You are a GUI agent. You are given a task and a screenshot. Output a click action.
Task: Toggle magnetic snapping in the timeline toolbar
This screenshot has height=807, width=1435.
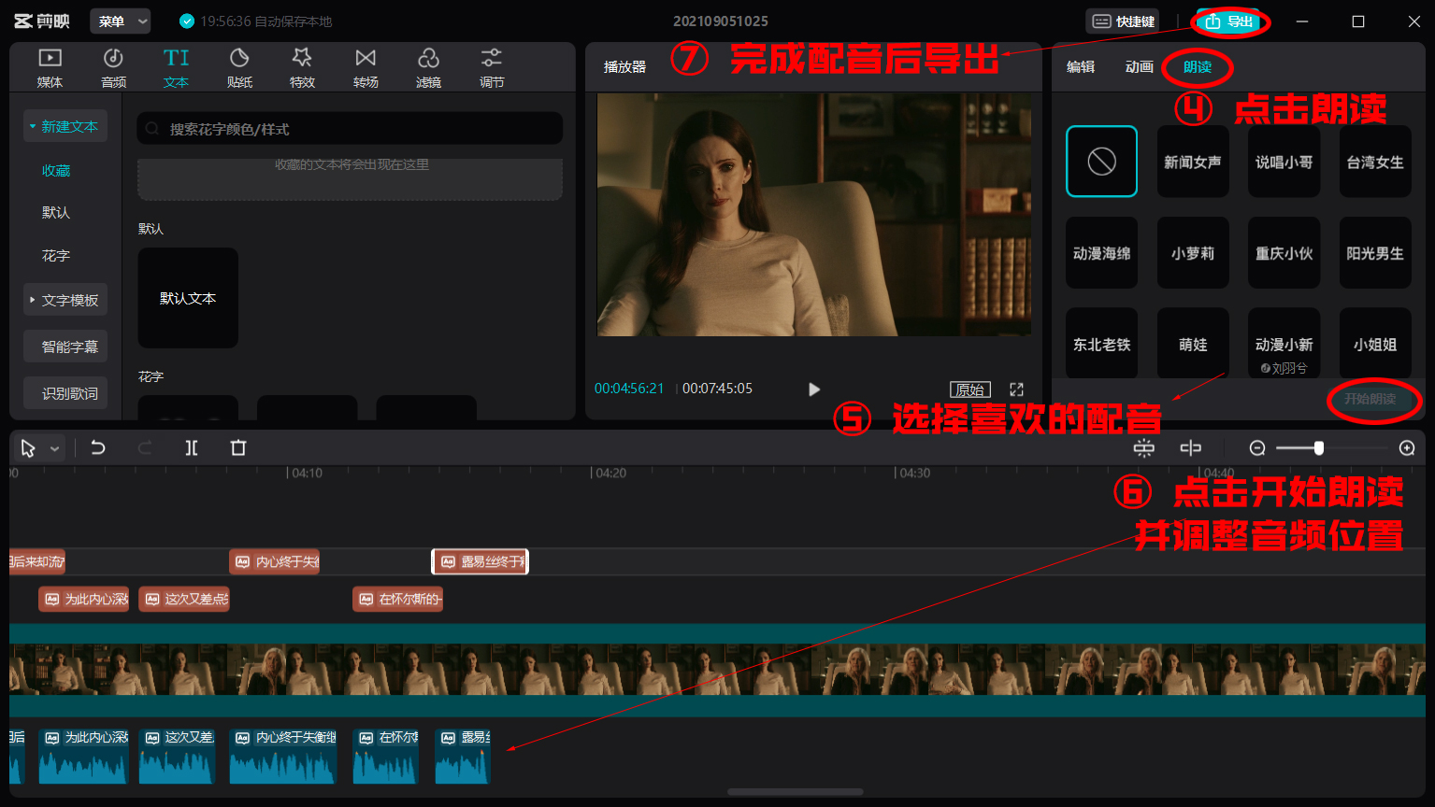click(1143, 447)
